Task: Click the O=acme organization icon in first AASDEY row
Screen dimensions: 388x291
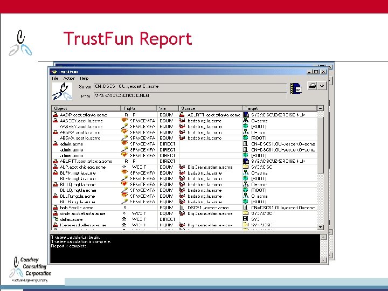Action: pyautogui.click(x=246, y=121)
